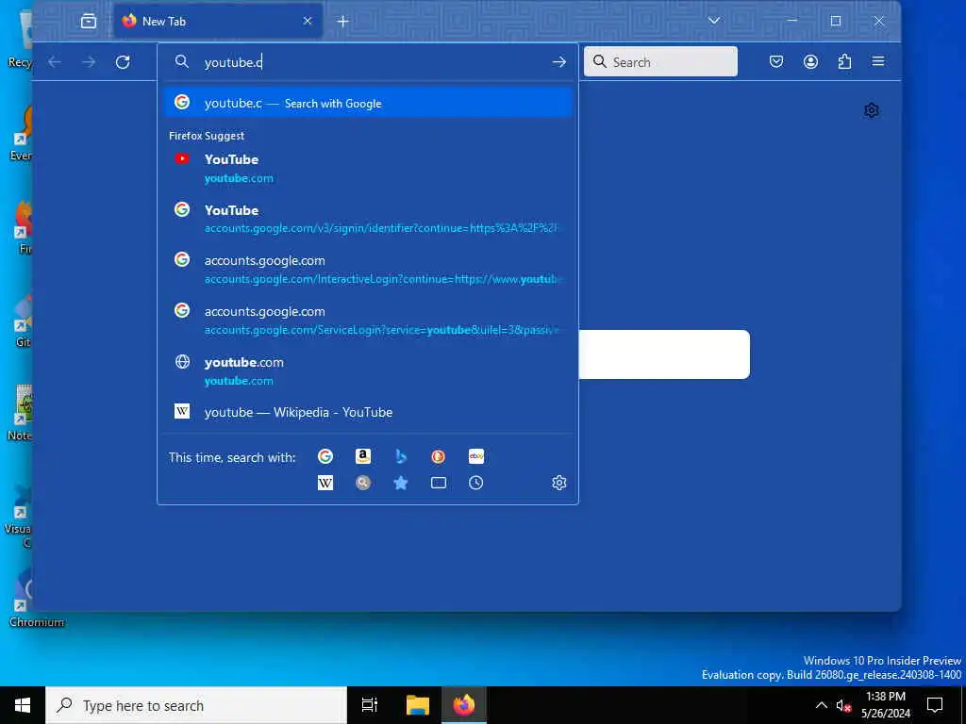Open the Extensions puzzle icon
The image size is (966, 724).
(x=844, y=61)
